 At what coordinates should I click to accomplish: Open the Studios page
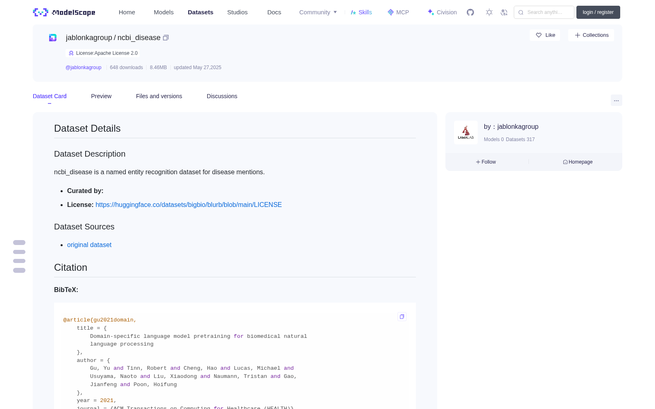[237, 12]
